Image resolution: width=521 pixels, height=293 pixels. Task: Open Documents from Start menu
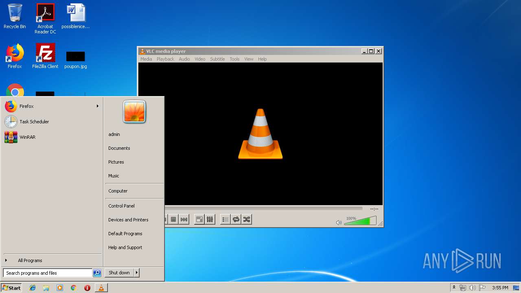[119, 148]
